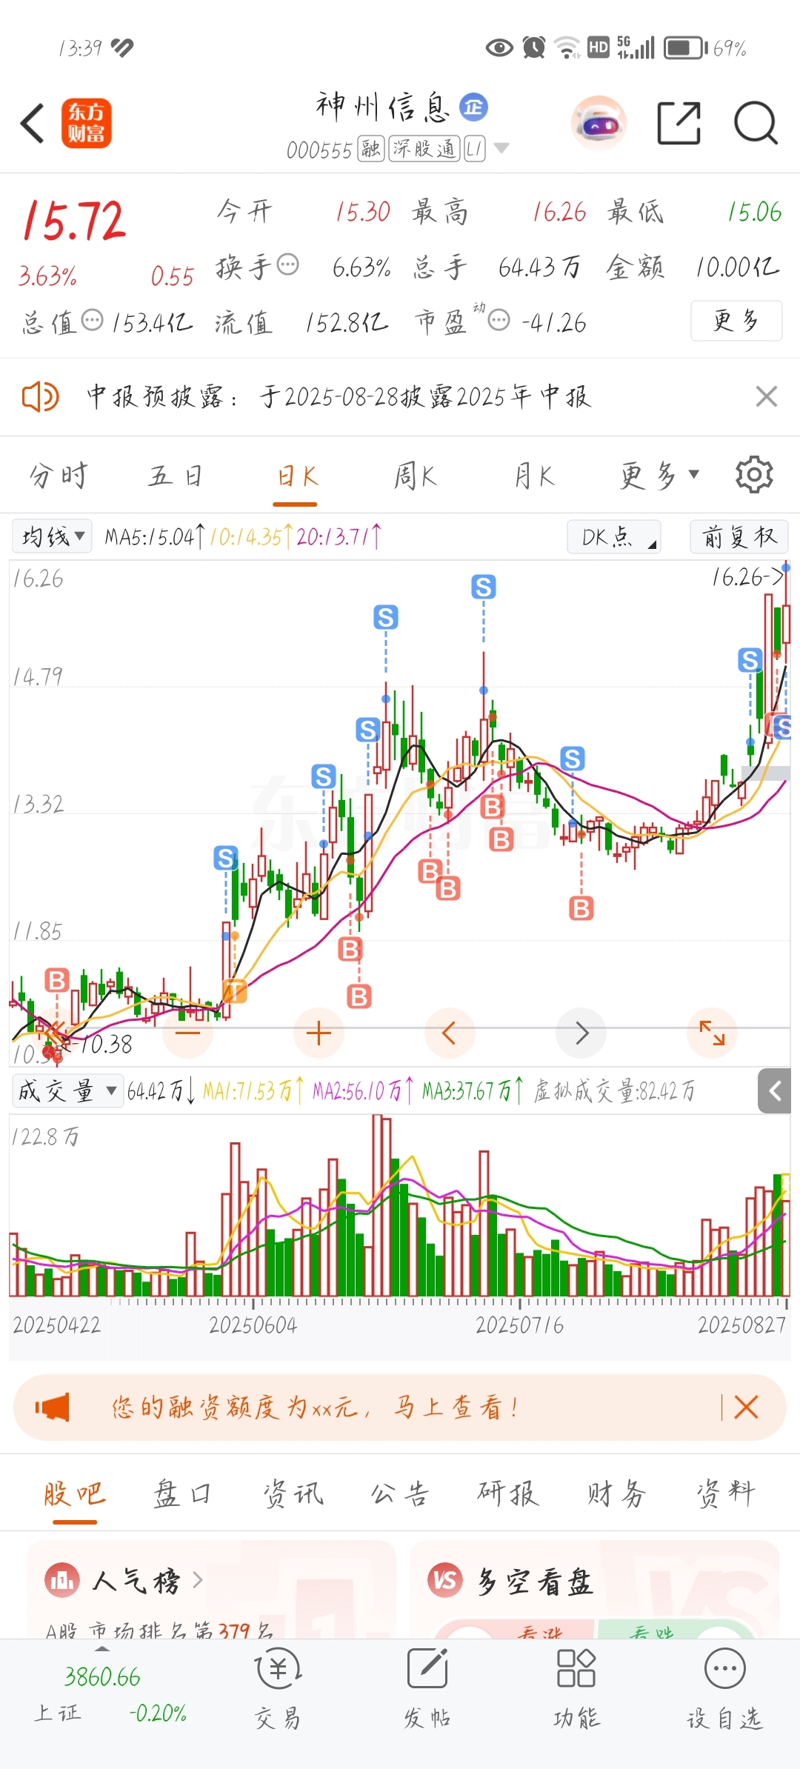This screenshot has width=800, height=1769.
Task: Dismiss the 中报预披露 notice
Action: tap(767, 396)
